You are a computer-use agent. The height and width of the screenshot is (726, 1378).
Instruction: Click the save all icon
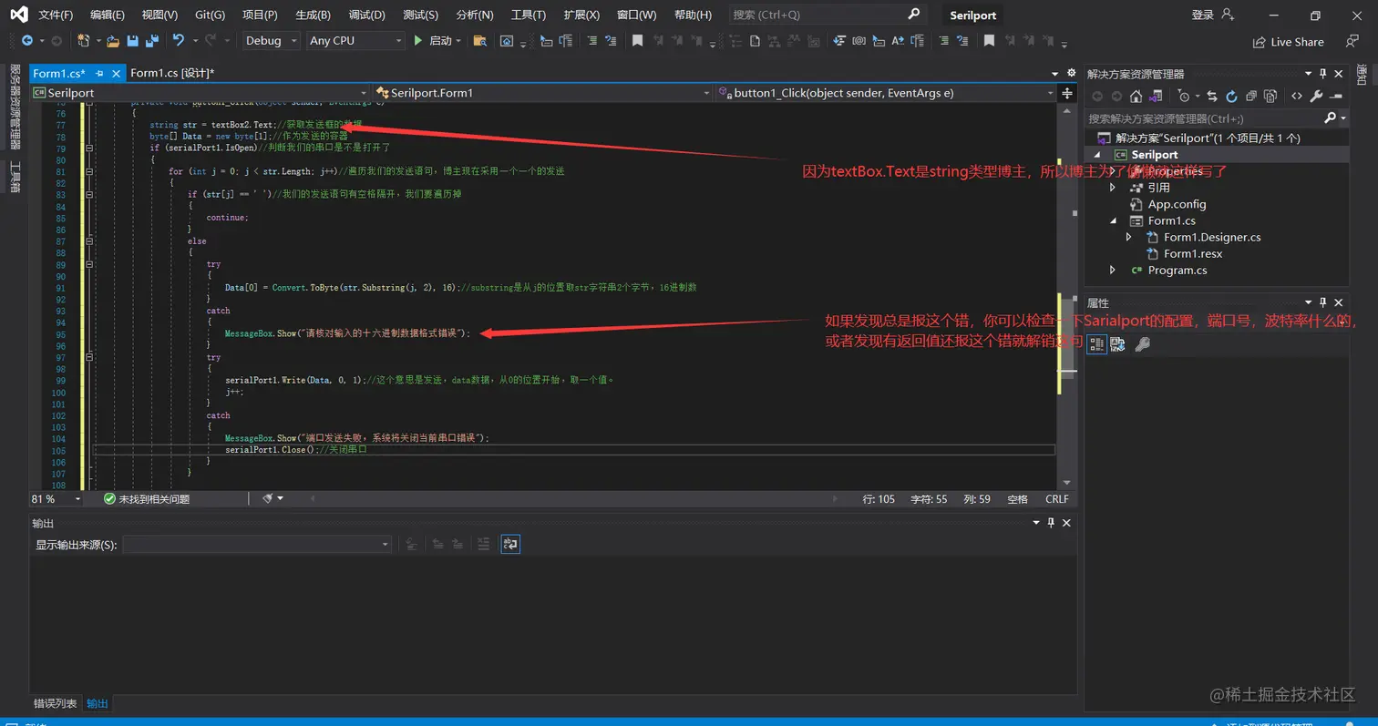coord(152,41)
